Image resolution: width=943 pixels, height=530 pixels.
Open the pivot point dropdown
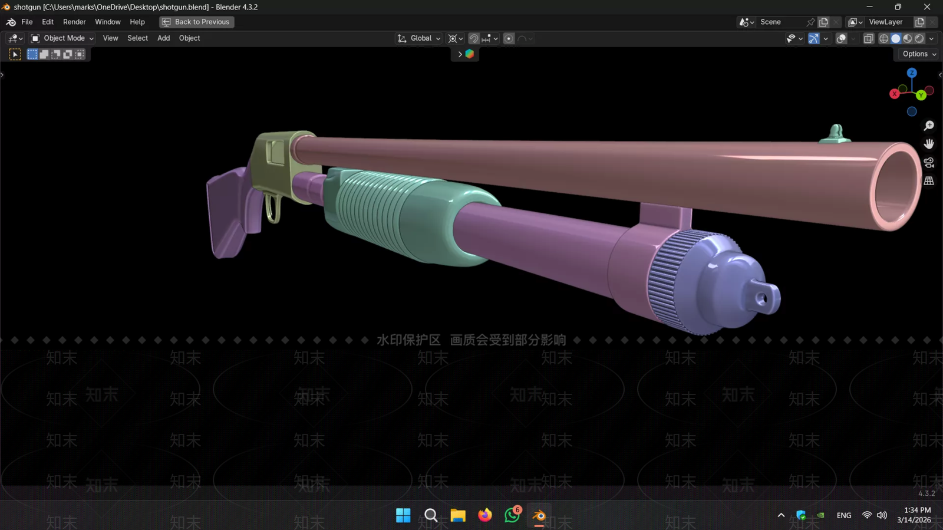455,38
